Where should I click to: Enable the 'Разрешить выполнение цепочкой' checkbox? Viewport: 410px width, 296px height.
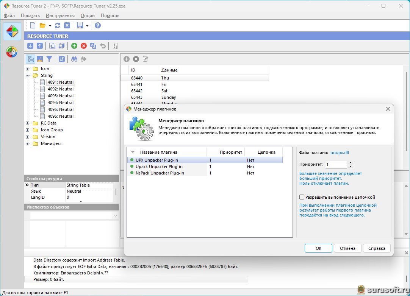pyautogui.click(x=302, y=197)
